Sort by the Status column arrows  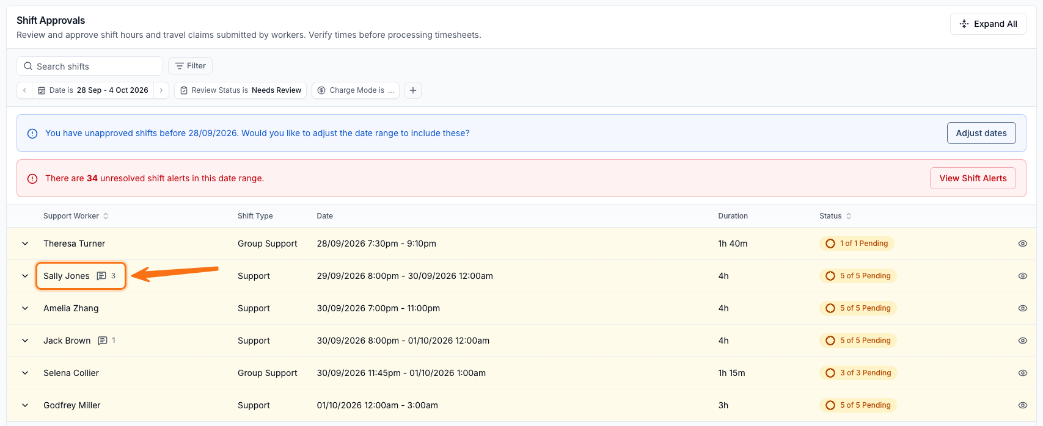pyautogui.click(x=849, y=216)
